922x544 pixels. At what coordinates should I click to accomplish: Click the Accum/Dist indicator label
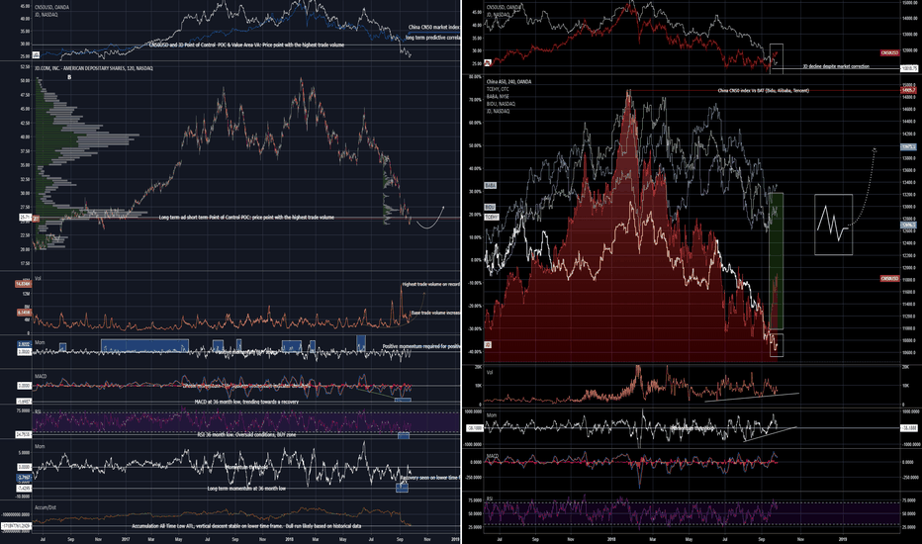[45, 507]
